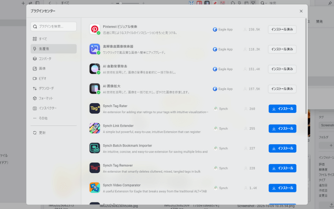Click the 高解像度画像検索器 plugin icon
The image size is (334, 209).
[x=95, y=49]
